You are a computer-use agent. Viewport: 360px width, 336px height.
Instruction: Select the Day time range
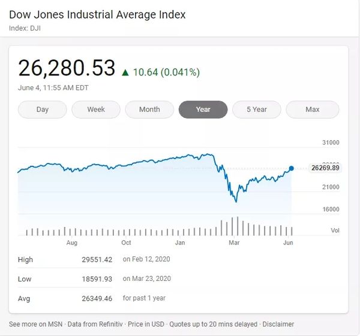[43, 110]
